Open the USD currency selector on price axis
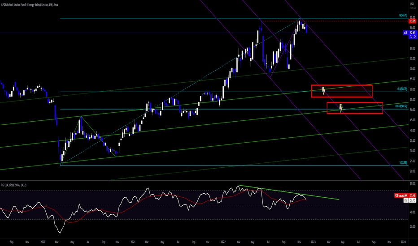418x246 pixels. click(412, 4)
